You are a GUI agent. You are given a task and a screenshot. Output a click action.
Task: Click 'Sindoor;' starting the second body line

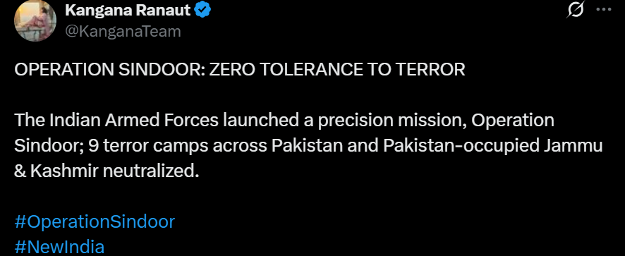pyautogui.click(x=49, y=147)
